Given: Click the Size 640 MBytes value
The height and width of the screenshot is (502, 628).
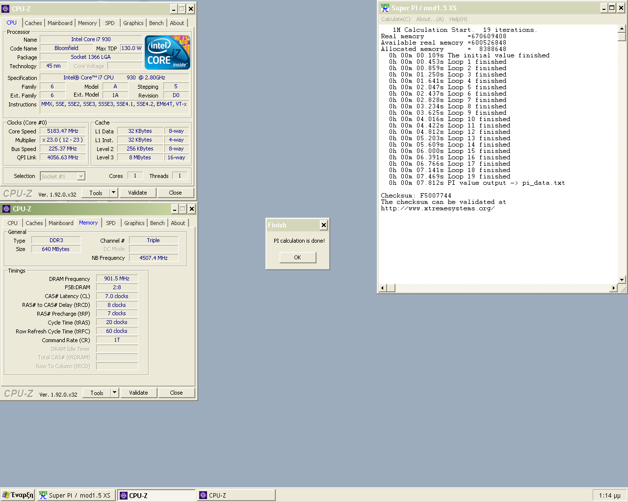Looking at the screenshot, I should [x=55, y=249].
